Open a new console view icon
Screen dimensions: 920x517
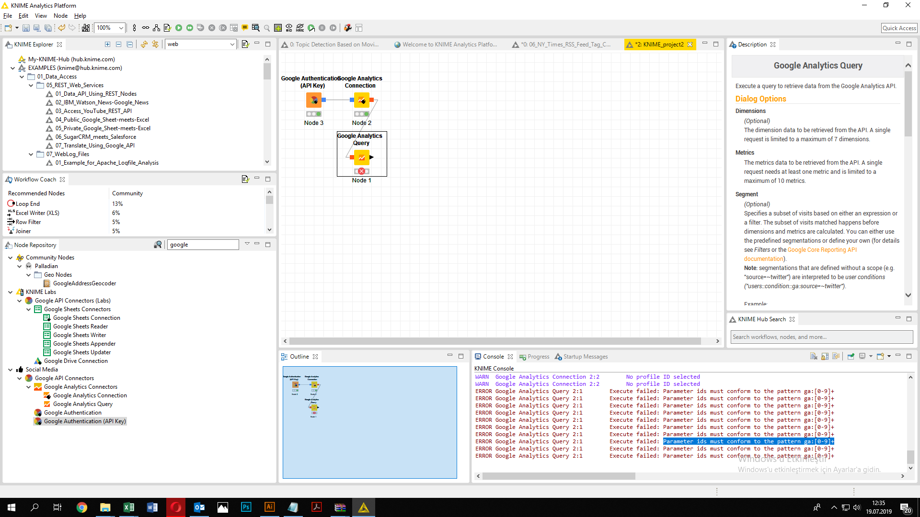coord(881,356)
